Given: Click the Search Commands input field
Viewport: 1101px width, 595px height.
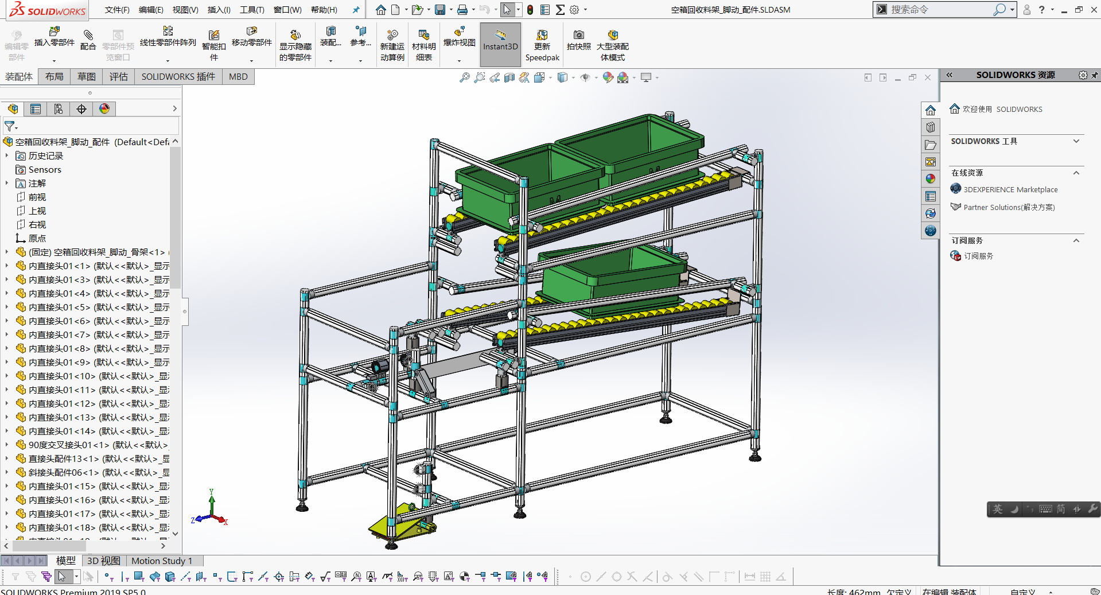Looking at the screenshot, I should tap(940, 10).
